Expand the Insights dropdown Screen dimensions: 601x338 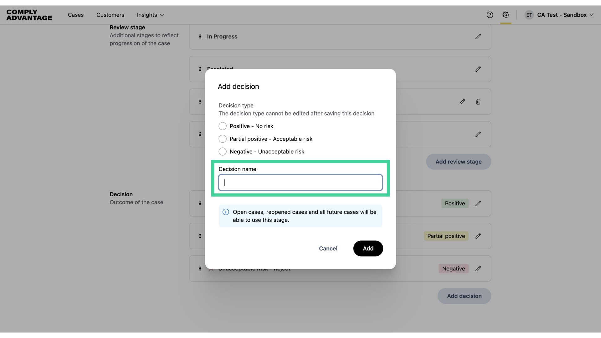[150, 15]
